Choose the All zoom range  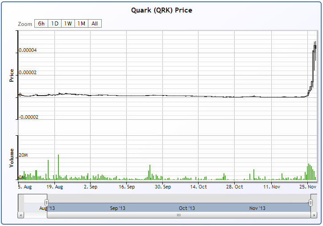coord(95,24)
